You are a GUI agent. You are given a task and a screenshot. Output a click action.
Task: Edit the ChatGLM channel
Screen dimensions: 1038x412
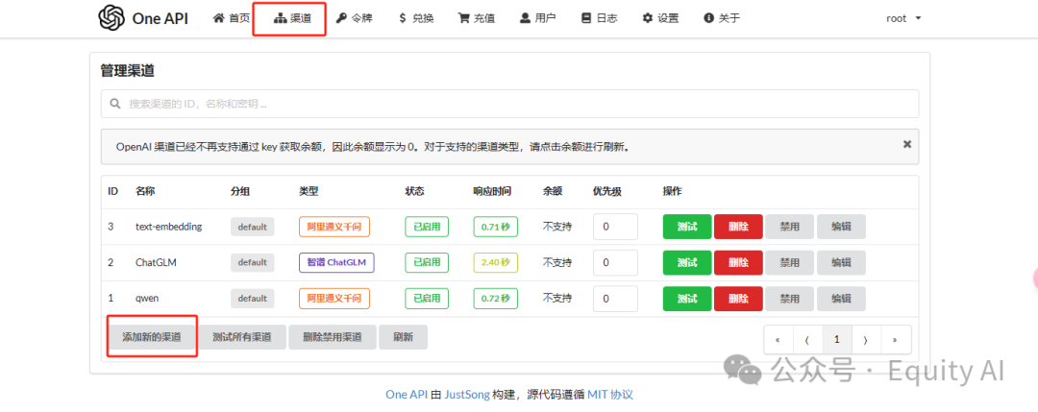tap(841, 262)
